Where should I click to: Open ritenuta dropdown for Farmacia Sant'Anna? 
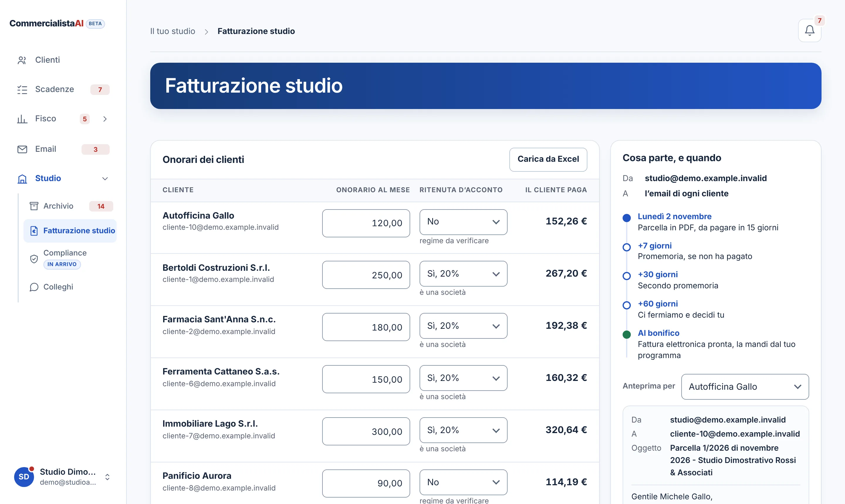[x=463, y=326]
